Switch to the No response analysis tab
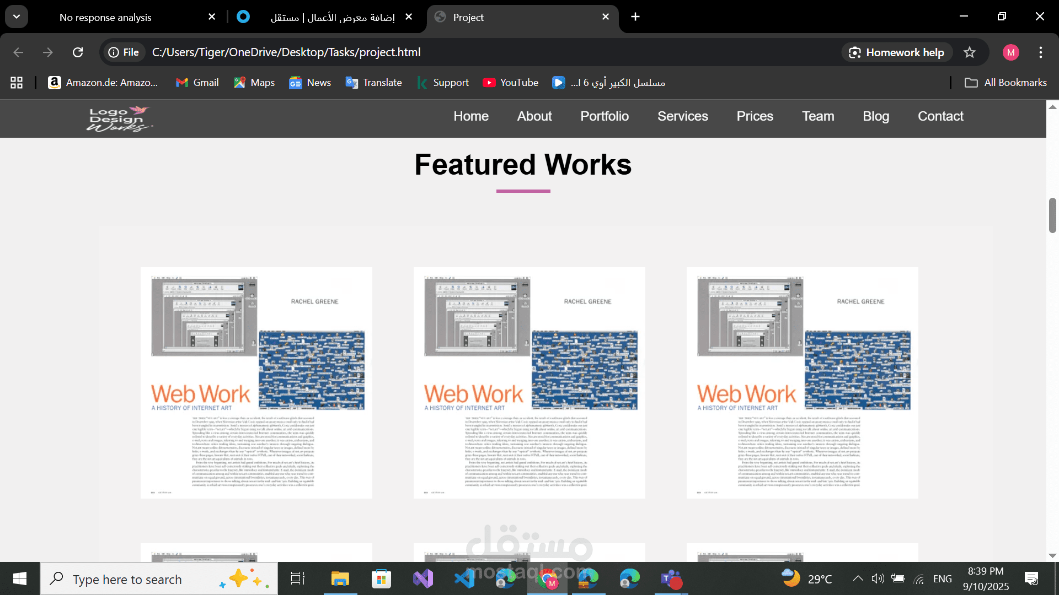 click(105, 18)
